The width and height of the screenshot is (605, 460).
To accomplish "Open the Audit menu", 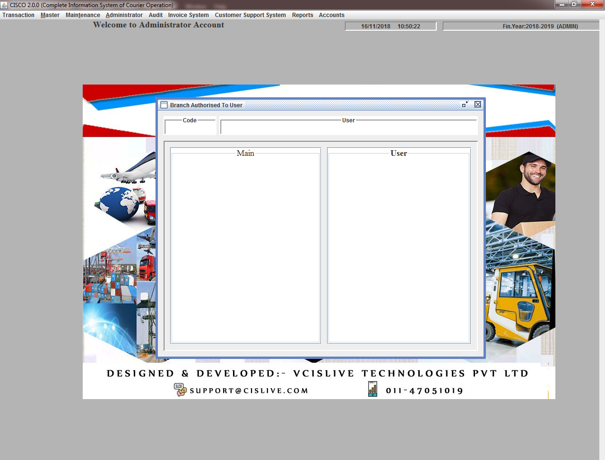I will [156, 15].
